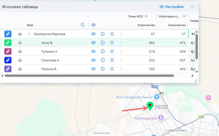Collapse the Итоговая таблица panel

pos(192,6)
